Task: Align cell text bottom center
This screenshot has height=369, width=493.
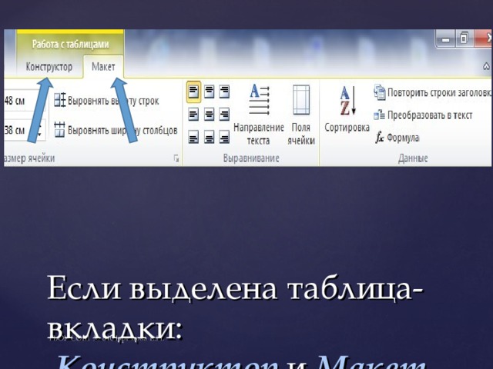Action: (x=209, y=137)
